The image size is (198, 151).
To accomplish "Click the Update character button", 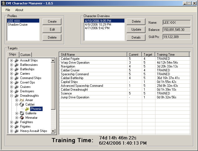I will tap(136, 29).
